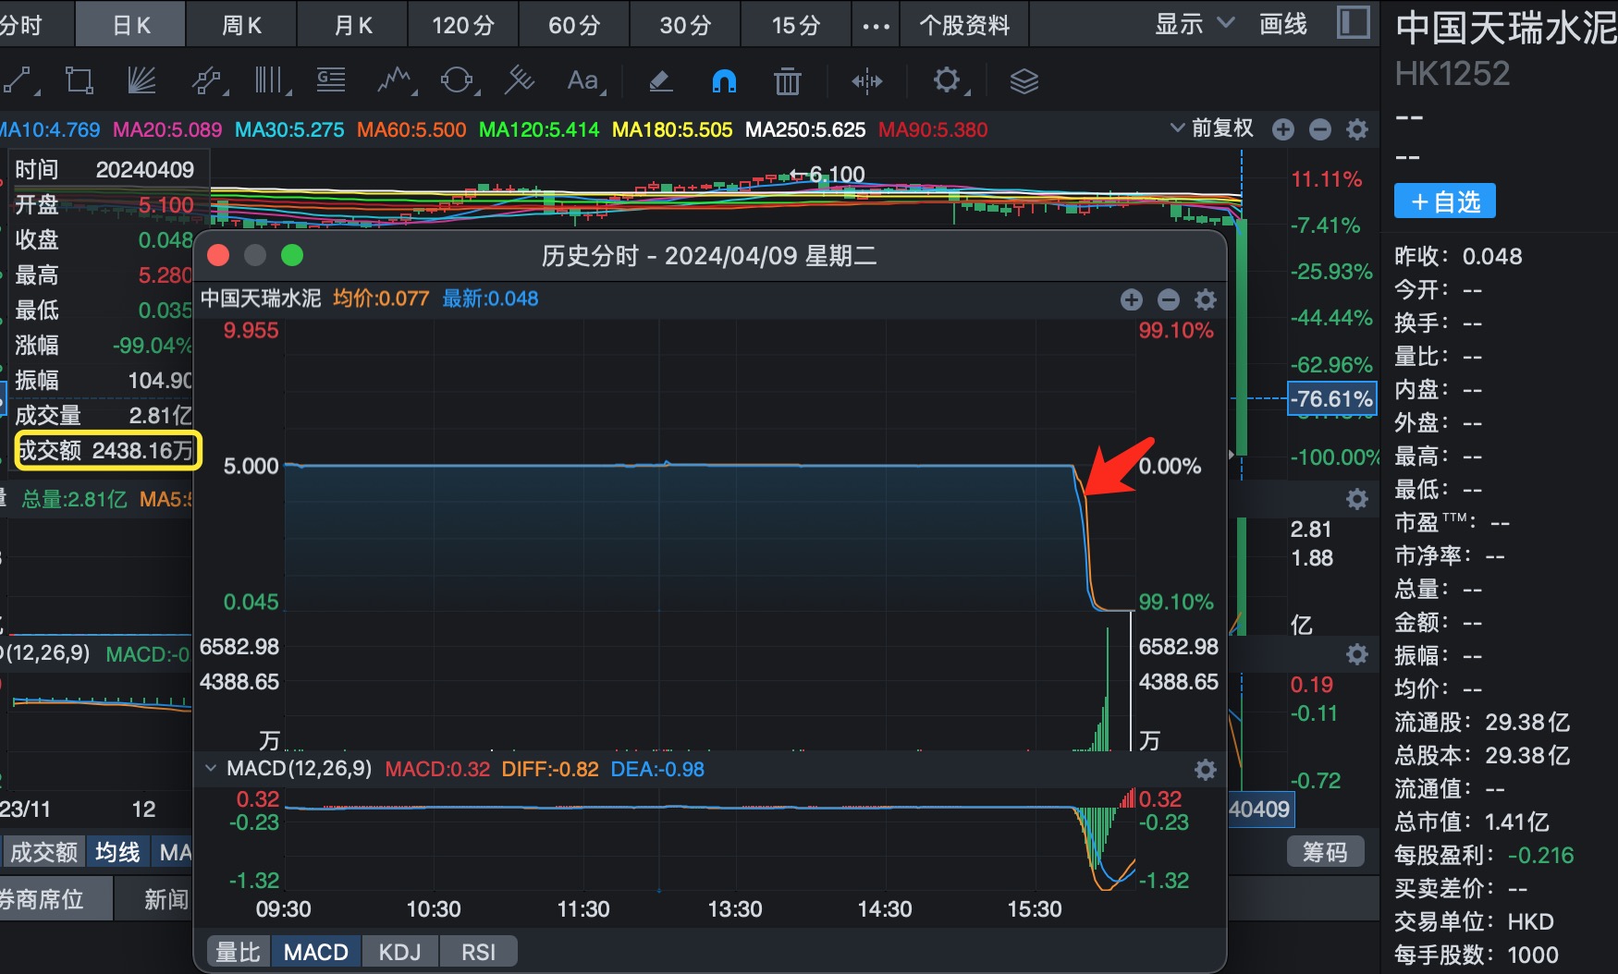Screen dimensions: 1618x974
Task: Switch to the 15分 chart tab
Action: 796,25
